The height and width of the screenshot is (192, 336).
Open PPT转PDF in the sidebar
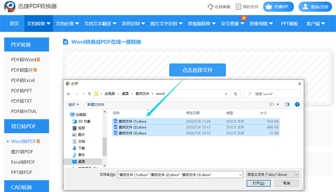21,172
